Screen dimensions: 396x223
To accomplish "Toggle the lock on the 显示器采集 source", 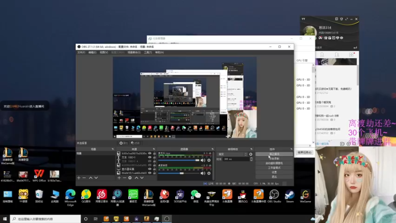I will pyautogui.click(x=154, y=169).
